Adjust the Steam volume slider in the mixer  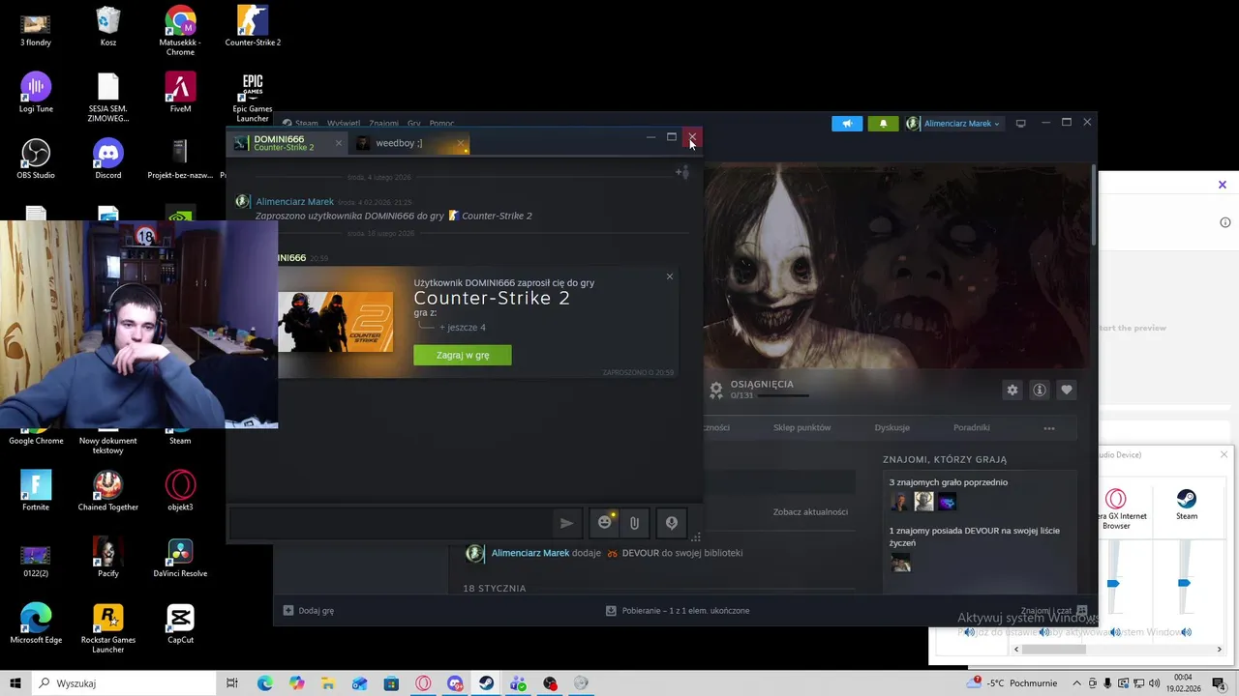[1184, 583]
